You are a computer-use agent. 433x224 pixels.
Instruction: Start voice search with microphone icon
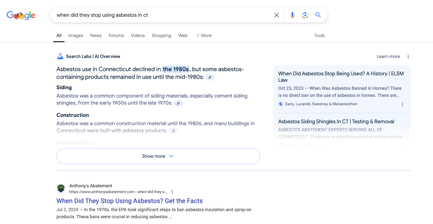click(292, 15)
